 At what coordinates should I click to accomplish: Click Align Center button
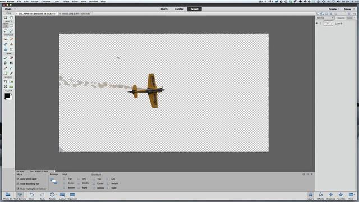click(68, 183)
